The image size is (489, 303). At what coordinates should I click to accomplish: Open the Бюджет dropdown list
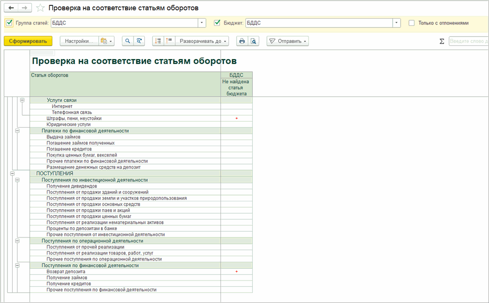coord(397,23)
